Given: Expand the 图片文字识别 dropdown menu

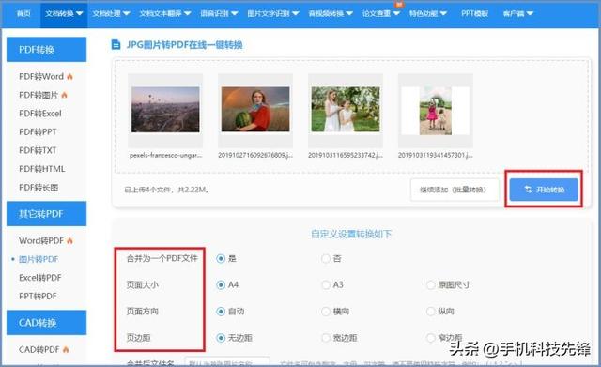Looking at the screenshot, I should click(x=273, y=13).
